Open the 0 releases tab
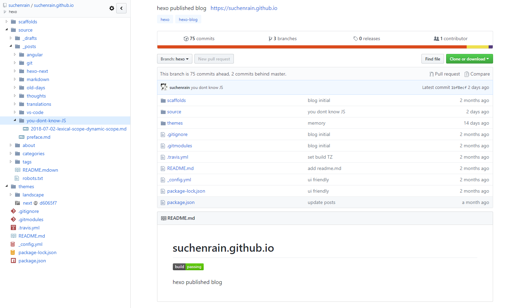514x308 pixels. tap(367, 39)
